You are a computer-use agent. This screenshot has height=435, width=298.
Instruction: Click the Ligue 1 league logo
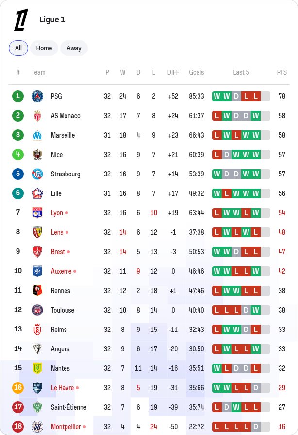click(x=21, y=19)
